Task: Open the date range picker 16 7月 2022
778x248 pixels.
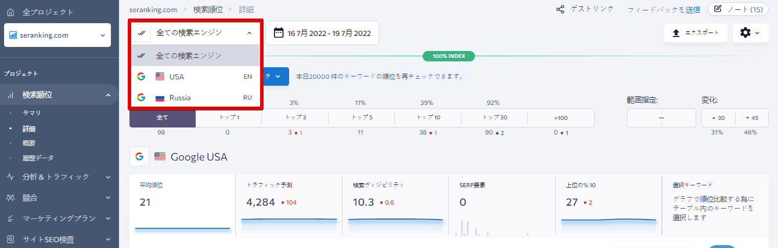Action: pyautogui.click(x=322, y=33)
